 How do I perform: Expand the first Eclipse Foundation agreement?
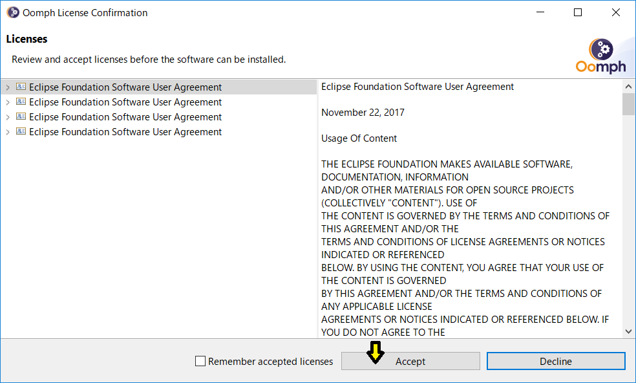[8, 87]
